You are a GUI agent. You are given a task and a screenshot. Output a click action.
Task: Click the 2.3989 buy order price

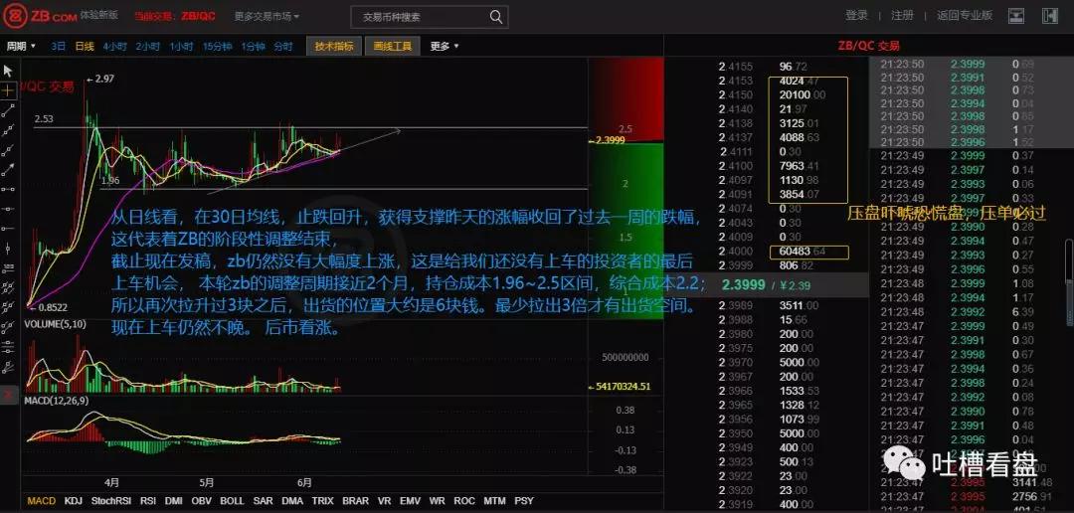[736, 305]
